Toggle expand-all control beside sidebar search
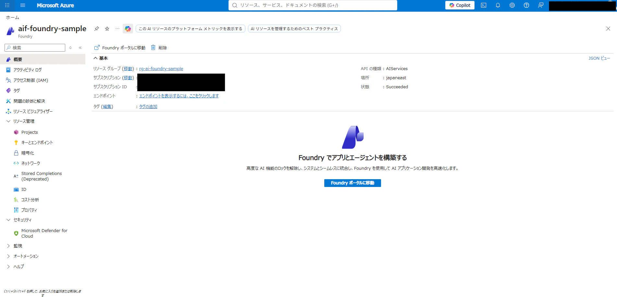 pos(70,48)
